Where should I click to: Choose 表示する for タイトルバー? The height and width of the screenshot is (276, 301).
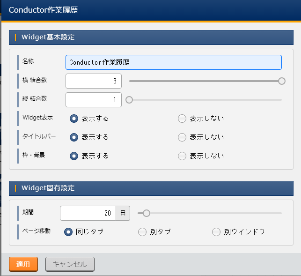pos(74,137)
